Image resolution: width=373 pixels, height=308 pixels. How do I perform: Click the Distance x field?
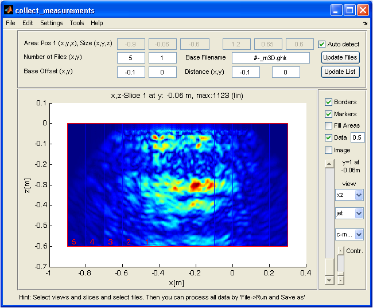(x=246, y=72)
